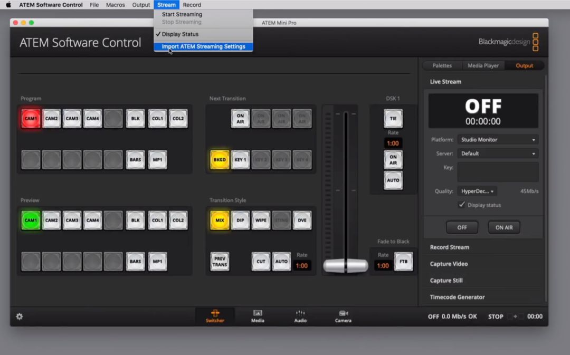This screenshot has width=570, height=355.
Task: Click the Live Stream OFF button
Action: tap(462, 227)
